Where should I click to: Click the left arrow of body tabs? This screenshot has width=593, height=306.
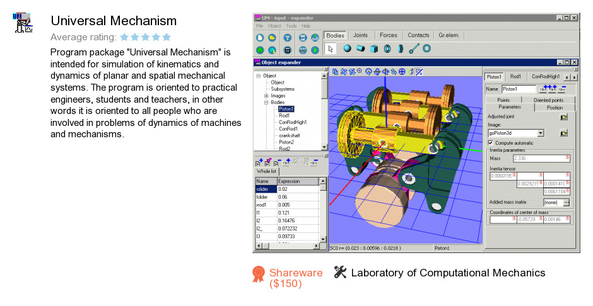coord(567,77)
